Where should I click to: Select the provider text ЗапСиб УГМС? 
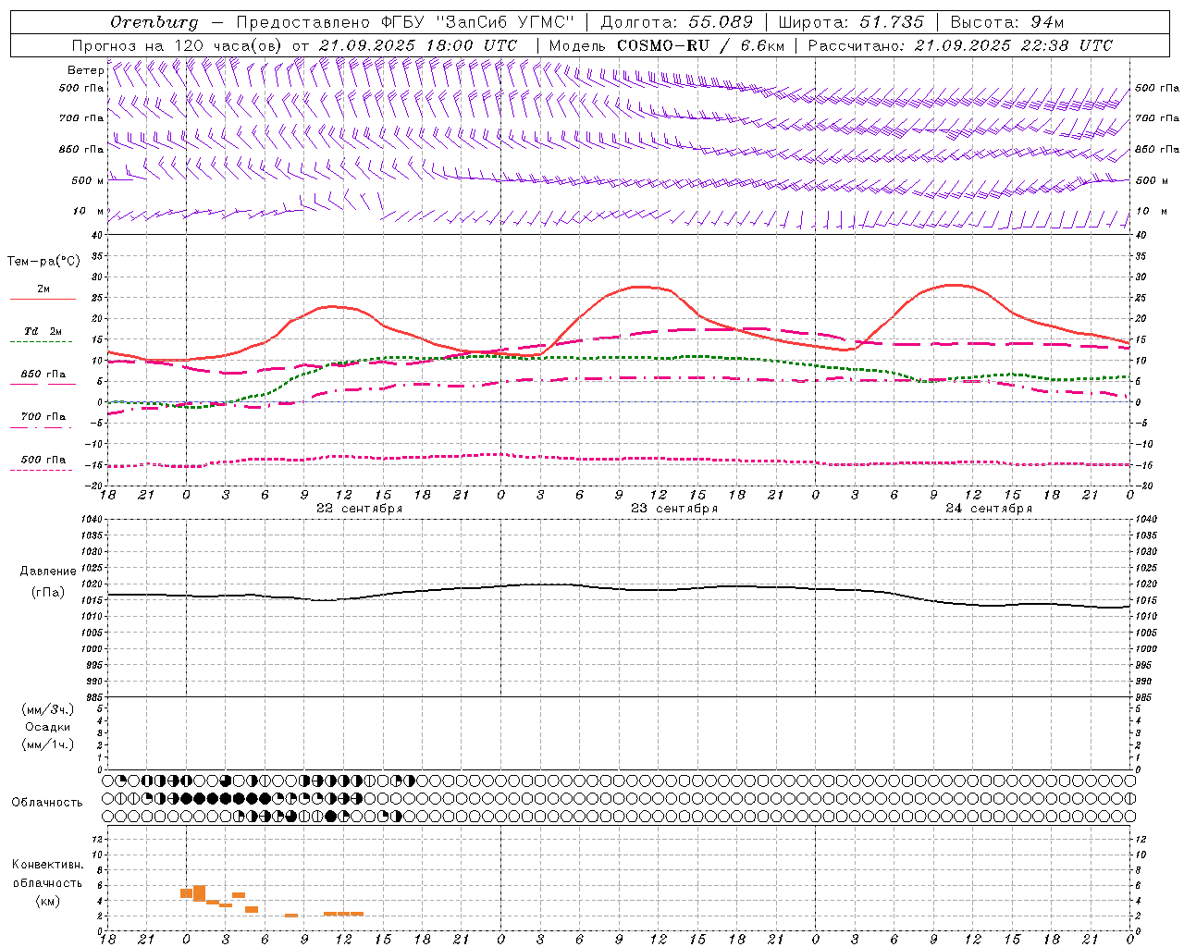[x=504, y=22]
